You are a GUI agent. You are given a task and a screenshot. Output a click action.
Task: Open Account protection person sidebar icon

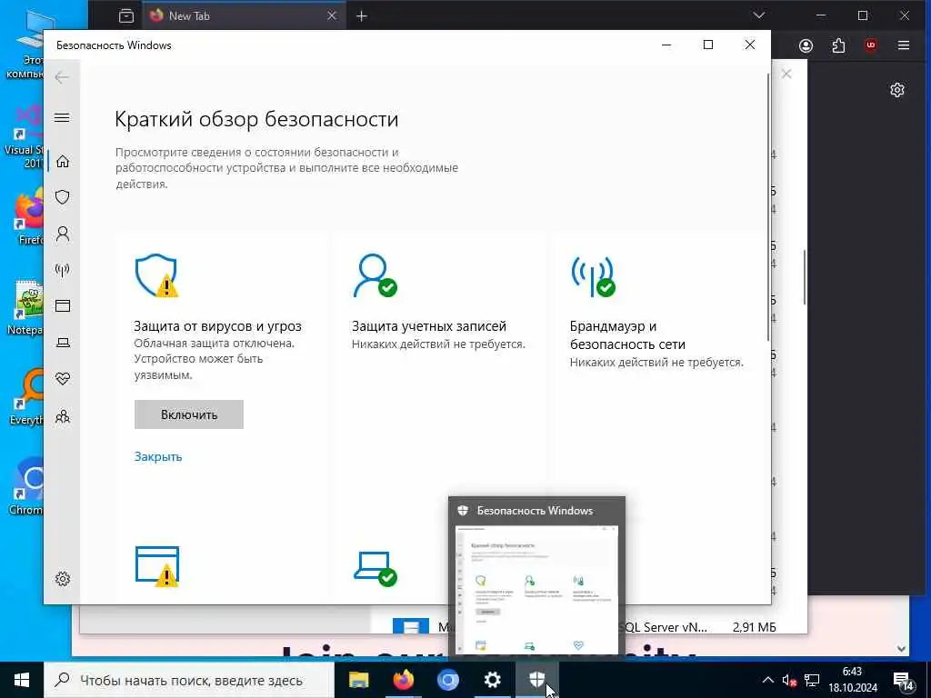(x=63, y=234)
